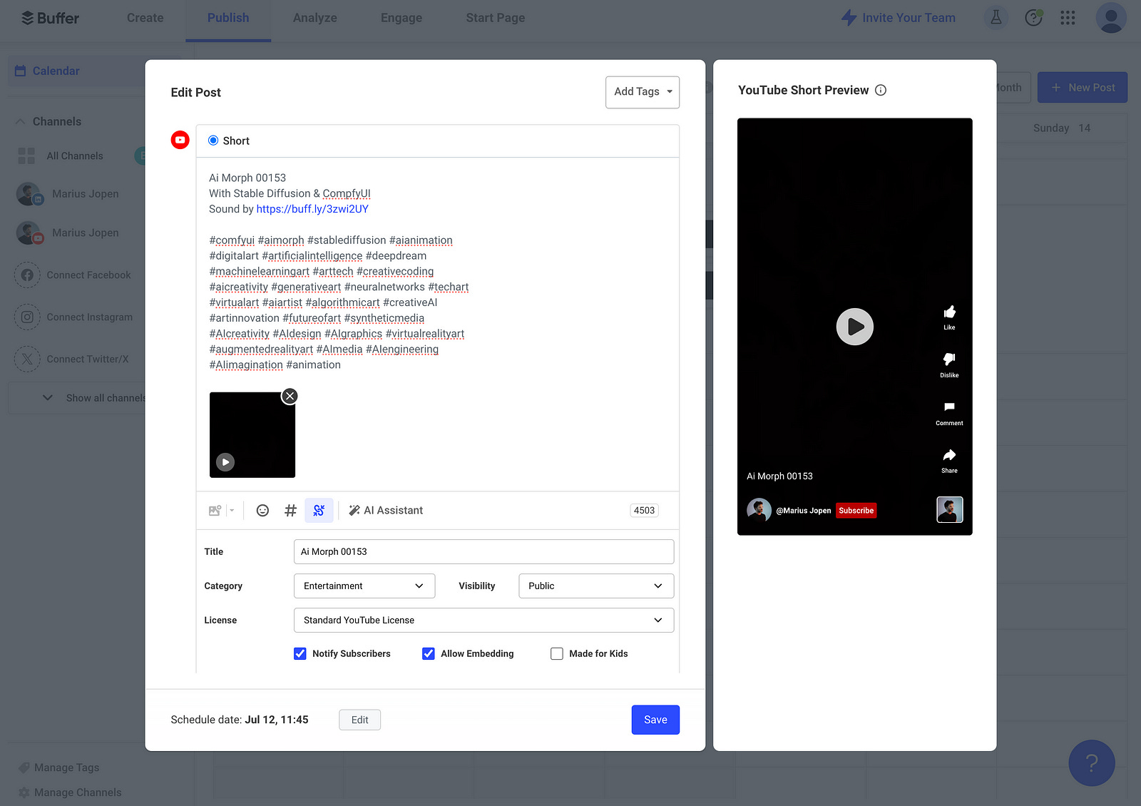Play the attached video thumbnail
The image size is (1141, 806).
tap(225, 462)
